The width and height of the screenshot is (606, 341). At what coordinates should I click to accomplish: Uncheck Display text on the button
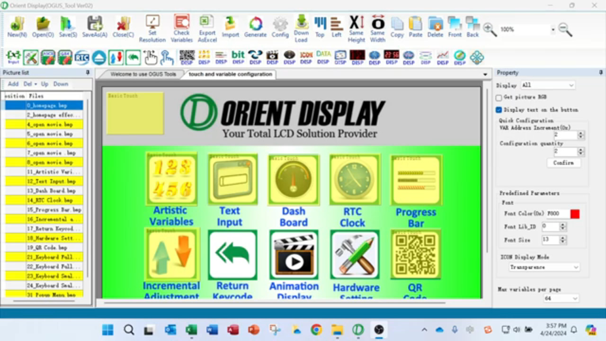pyautogui.click(x=499, y=110)
